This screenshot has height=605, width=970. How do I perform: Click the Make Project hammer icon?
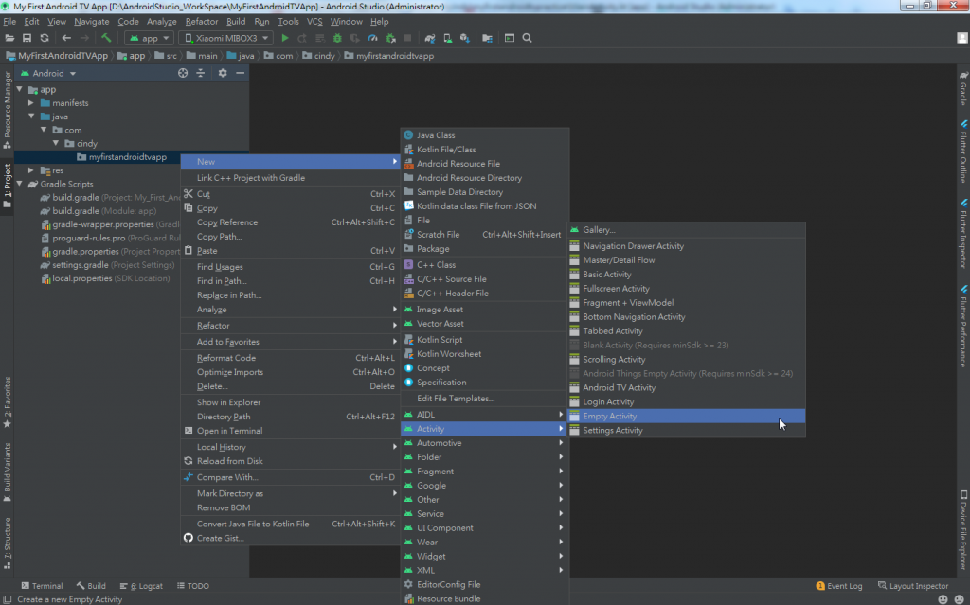106,38
